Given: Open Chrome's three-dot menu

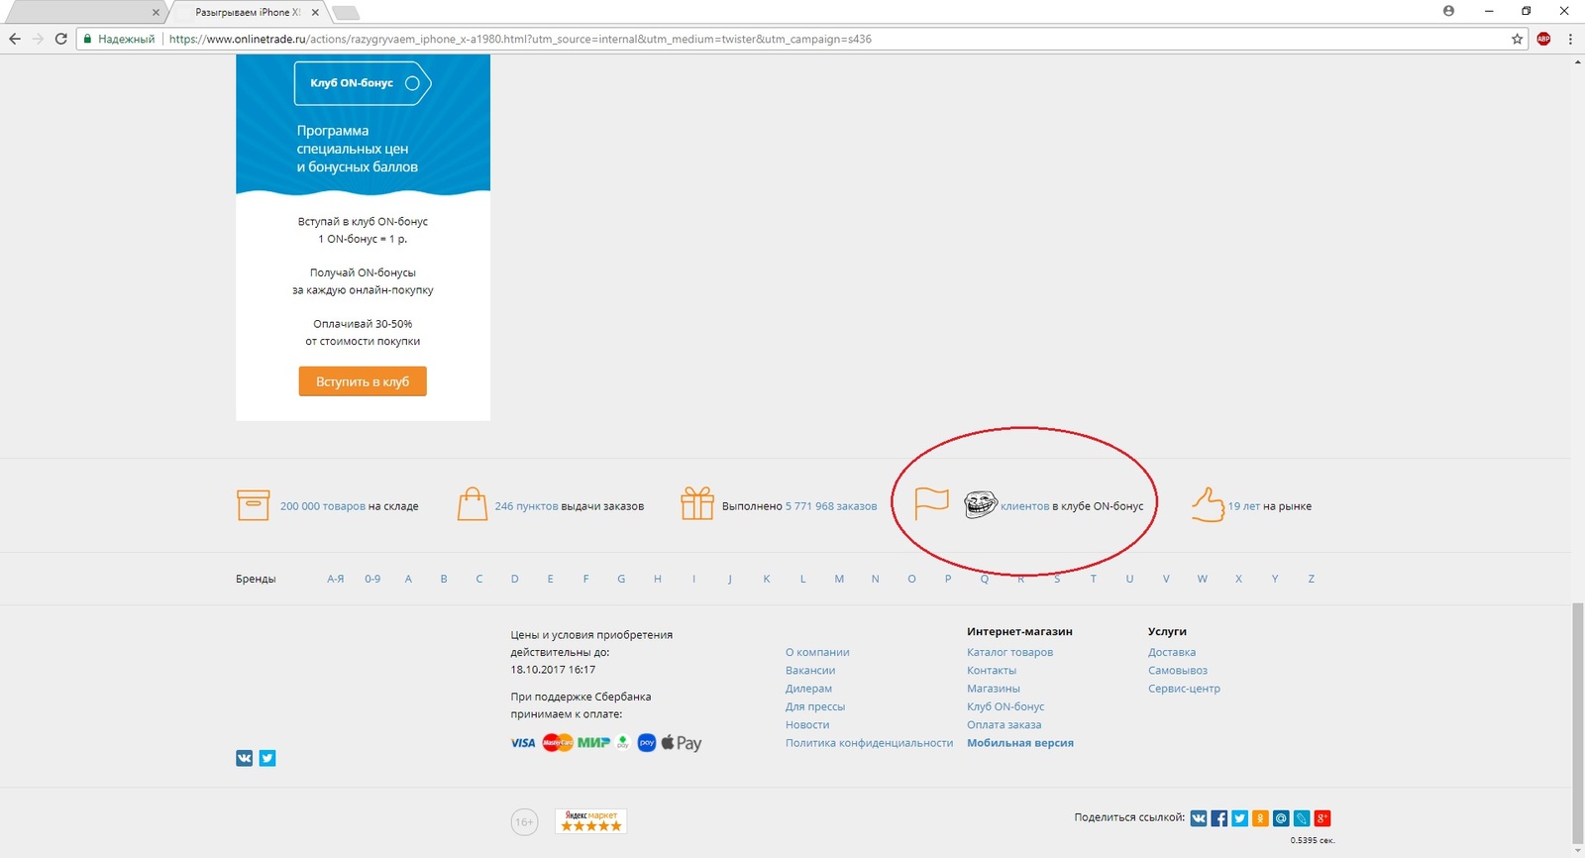Looking at the screenshot, I should point(1570,39).
